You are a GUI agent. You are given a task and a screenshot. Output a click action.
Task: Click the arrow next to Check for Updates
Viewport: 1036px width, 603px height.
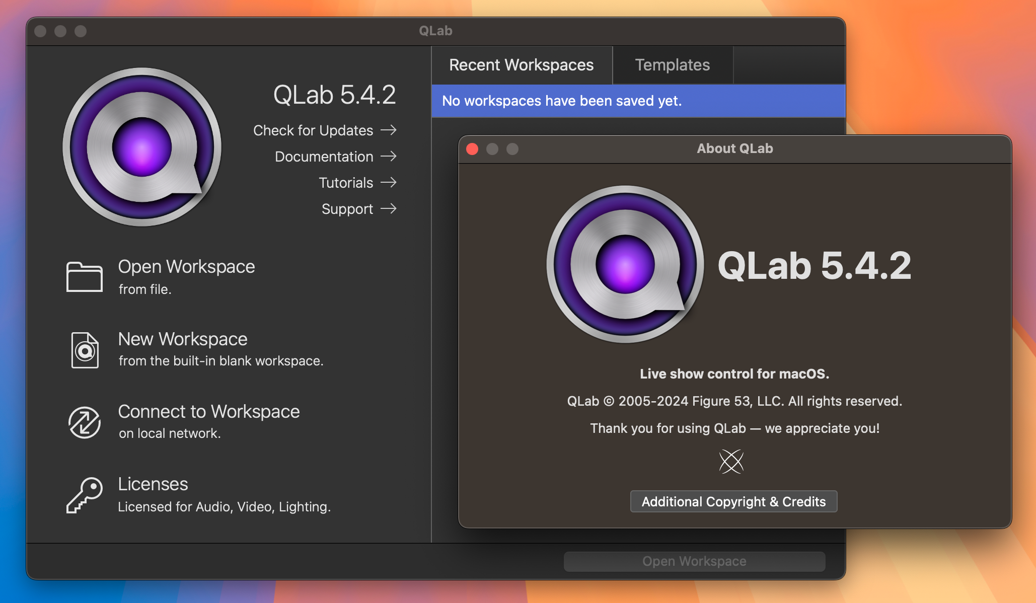[x=389, y=130]
